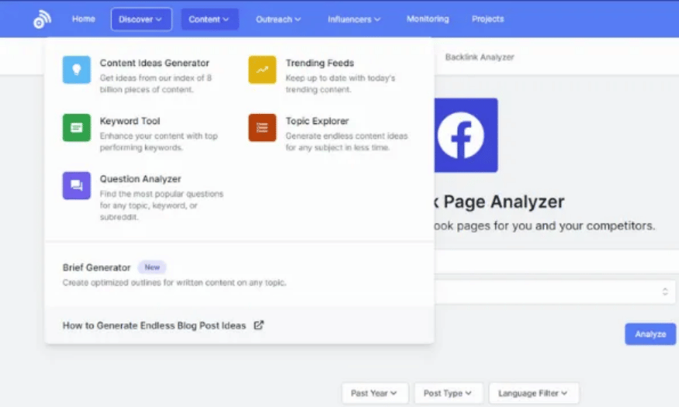This screenshot has height=407, width=679.
Task: Open Topic Explorer from the menu
Action: (317, 121)
